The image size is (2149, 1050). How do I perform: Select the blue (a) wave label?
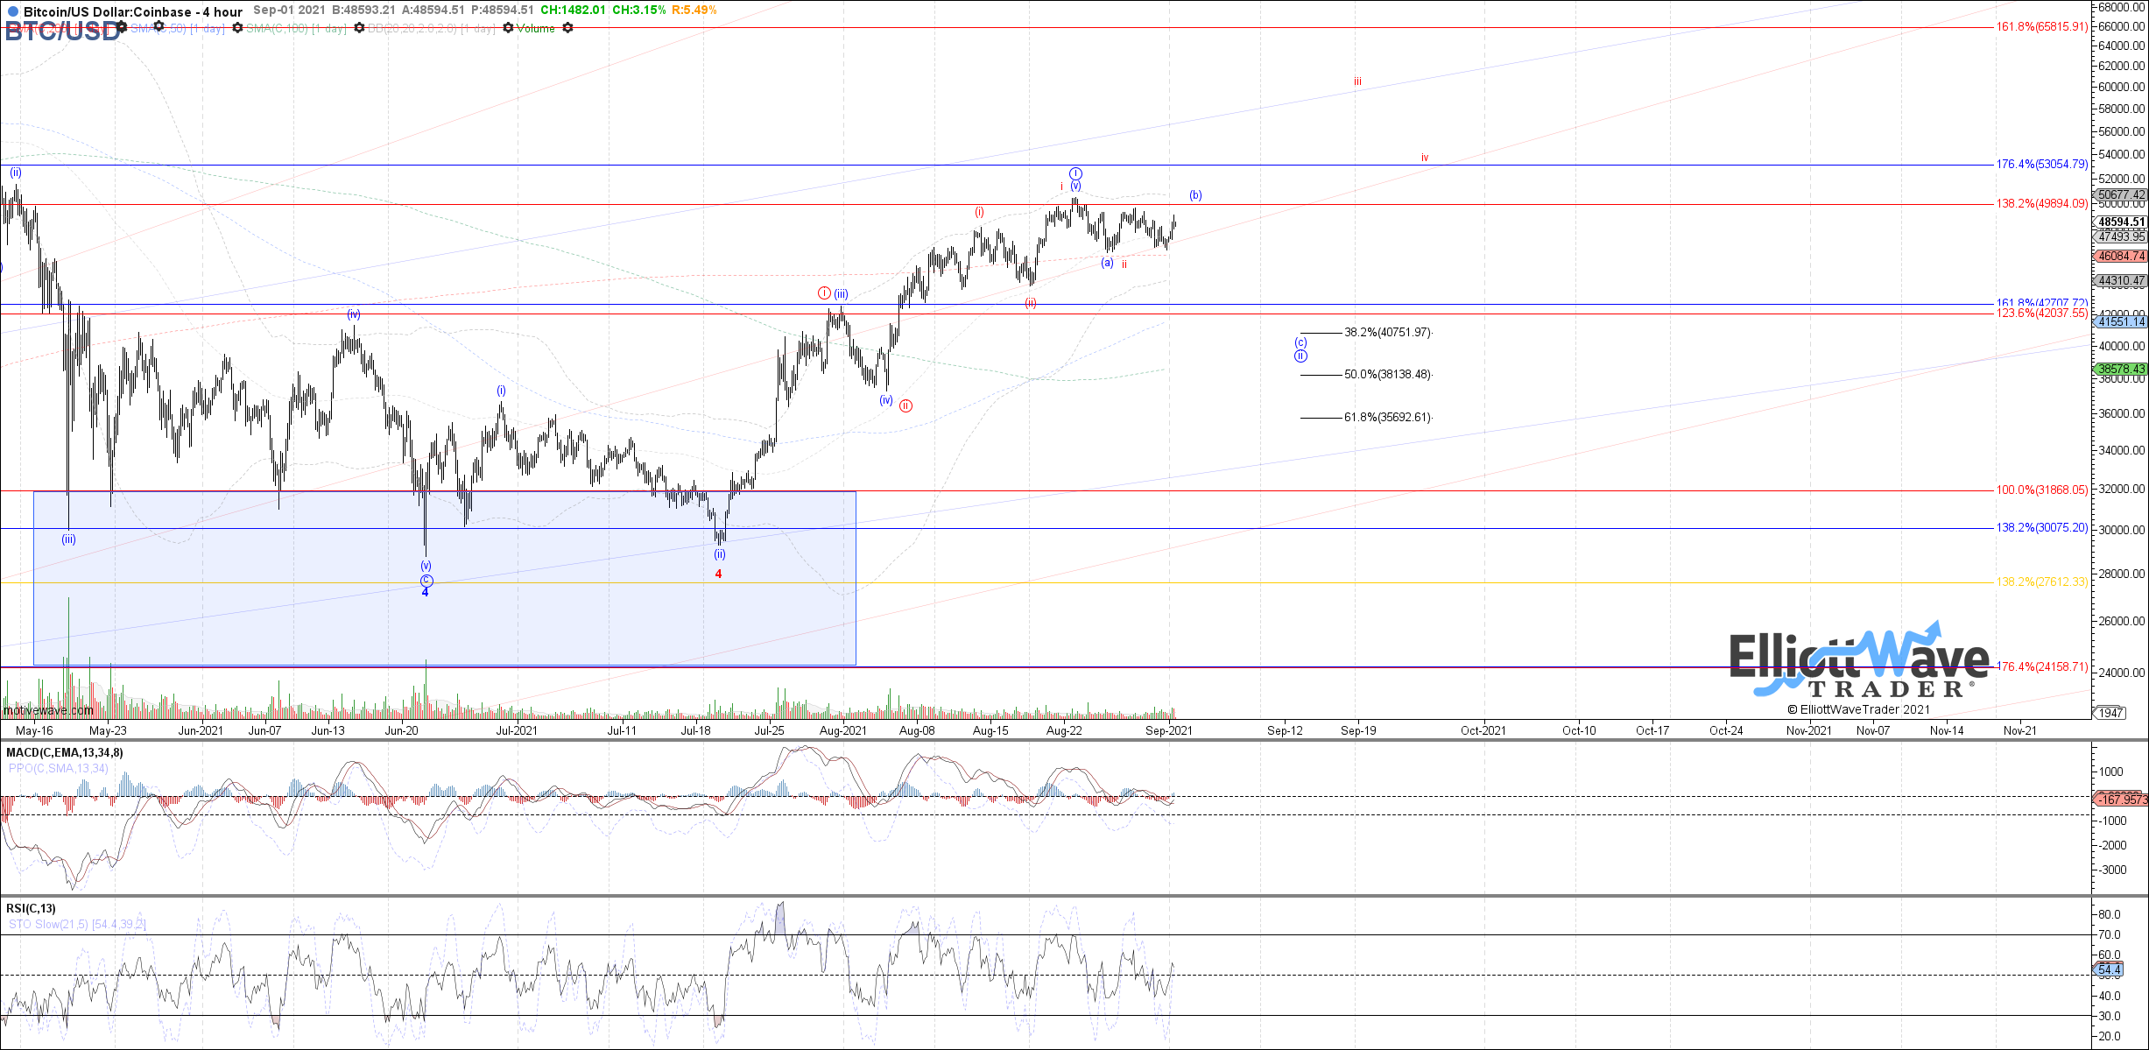[x=1107, y=263]
